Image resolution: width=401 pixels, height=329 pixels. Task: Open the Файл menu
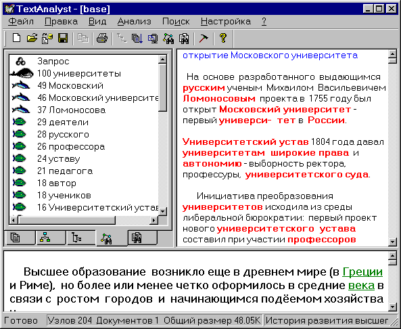click(21, 22)
